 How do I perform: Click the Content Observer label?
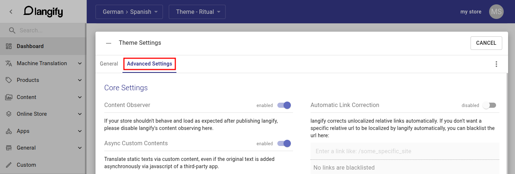[x=127, y=105]
